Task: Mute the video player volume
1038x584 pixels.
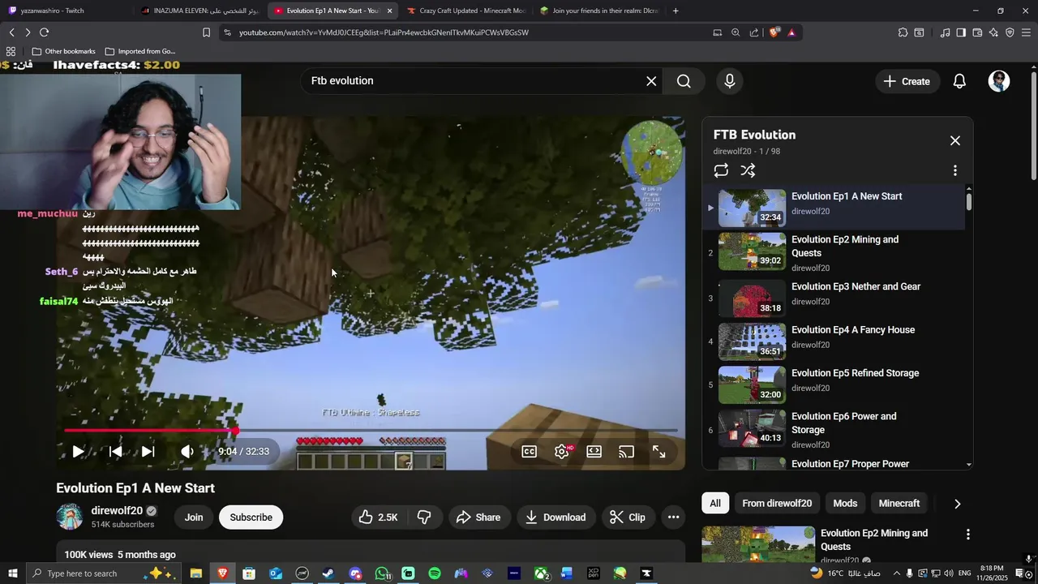Action: [187, 452]
